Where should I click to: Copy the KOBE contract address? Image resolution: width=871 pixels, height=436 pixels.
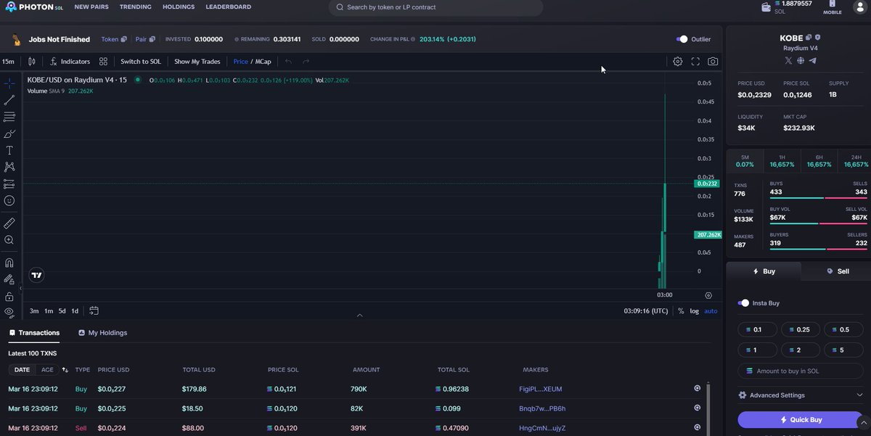click(x=809, y=38)
